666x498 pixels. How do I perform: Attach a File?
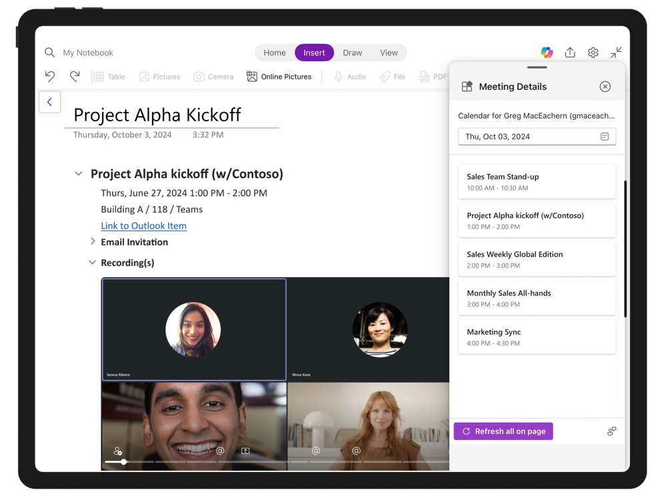tap(393, 77)
